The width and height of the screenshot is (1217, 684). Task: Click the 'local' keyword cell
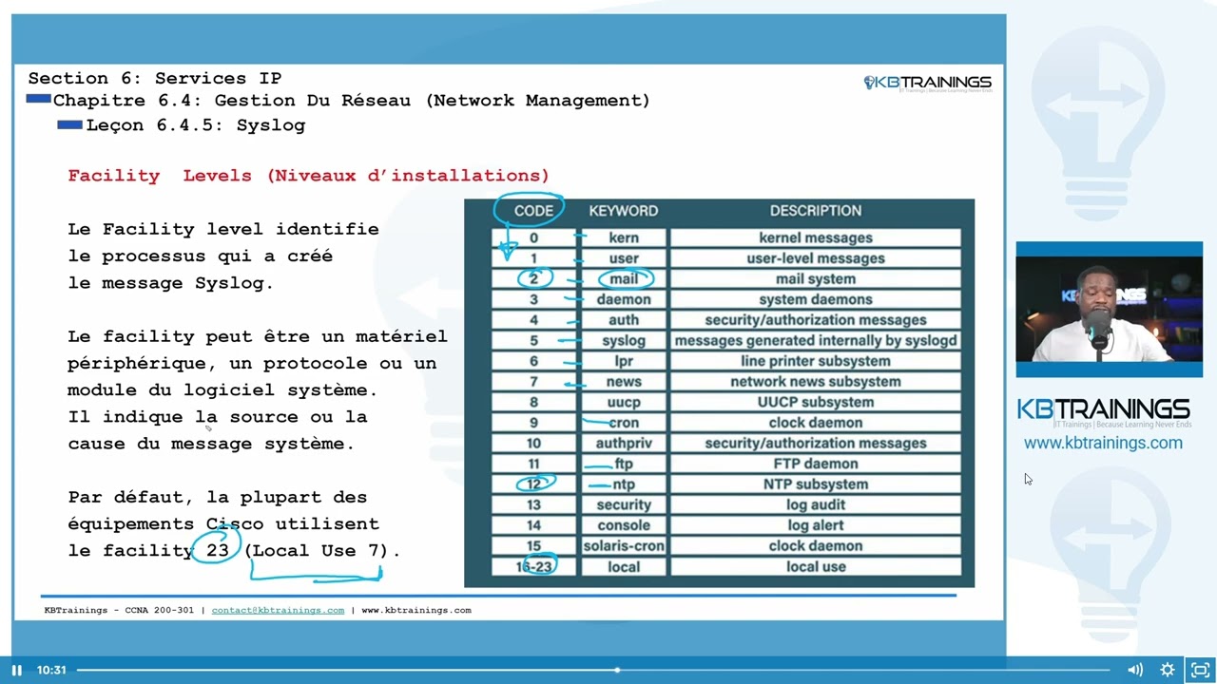[x=624, y=566]
